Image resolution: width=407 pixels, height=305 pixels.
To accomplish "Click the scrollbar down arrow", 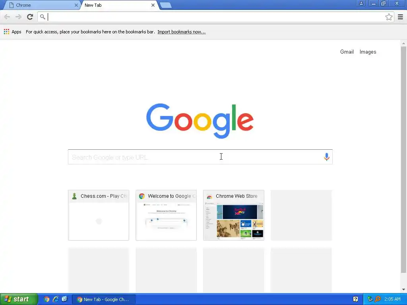I will pos(403,290).
